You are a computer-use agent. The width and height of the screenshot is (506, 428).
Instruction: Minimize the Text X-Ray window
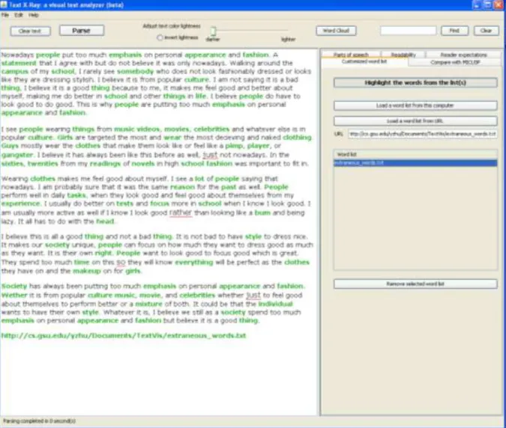coord(477,4)
